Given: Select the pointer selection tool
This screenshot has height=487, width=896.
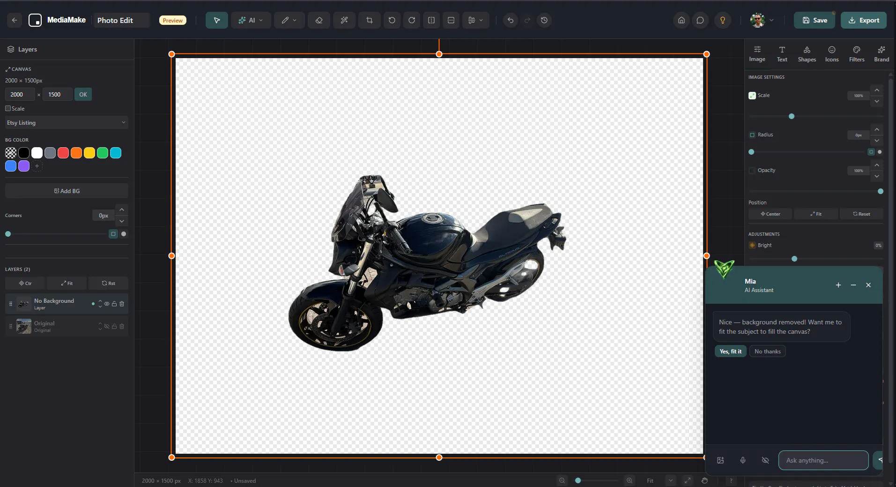Looking at the screenshot, I should tap(216, 20).
